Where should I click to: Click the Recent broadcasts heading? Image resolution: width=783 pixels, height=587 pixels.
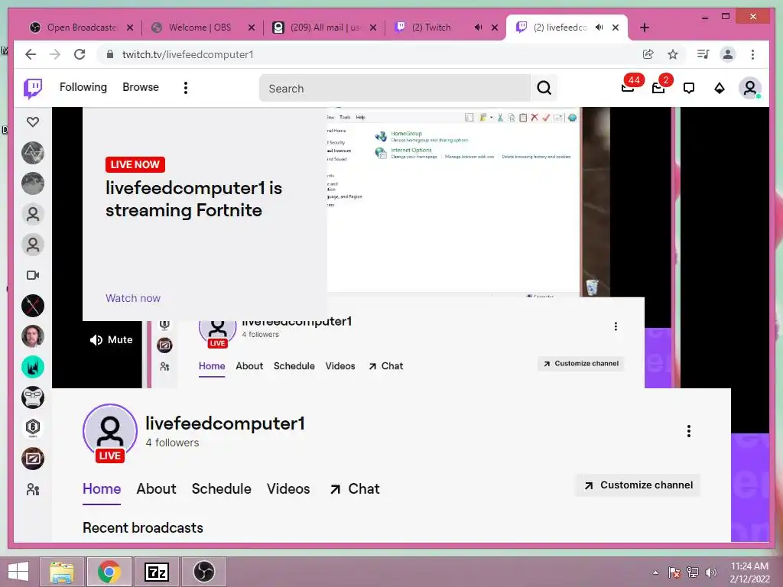click(143, 527)
